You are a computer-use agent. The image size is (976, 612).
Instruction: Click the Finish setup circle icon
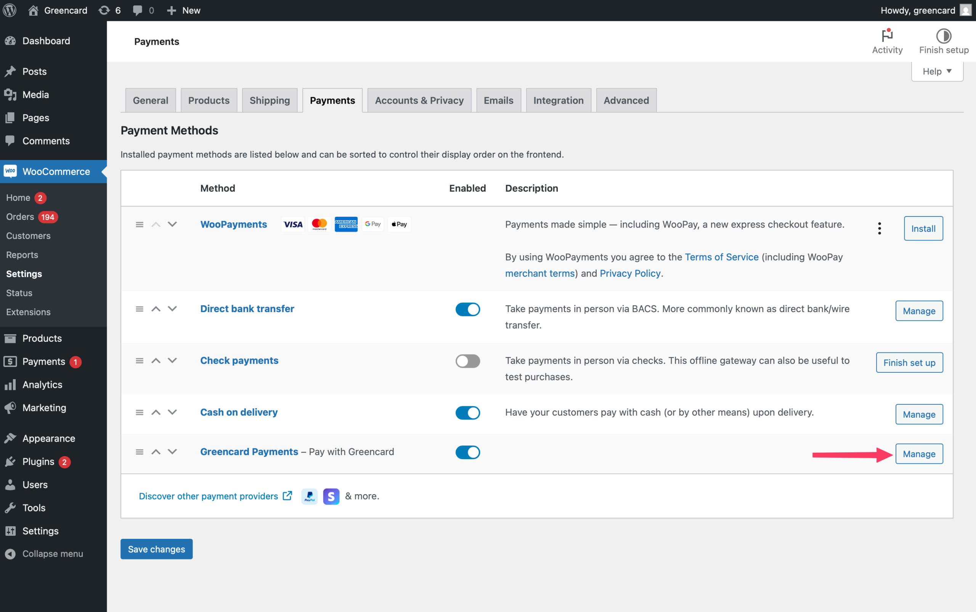click(944, 35)
